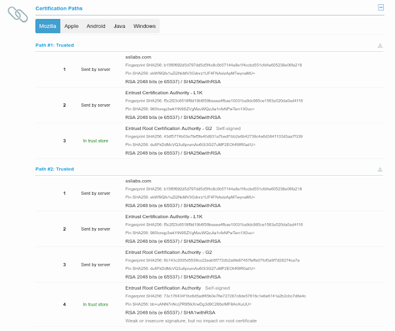Collapse the Certification Paths section

pos(381,7)
